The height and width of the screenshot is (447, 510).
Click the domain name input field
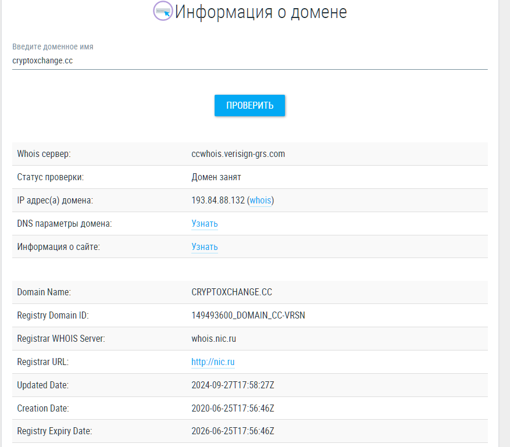point(250,61)
